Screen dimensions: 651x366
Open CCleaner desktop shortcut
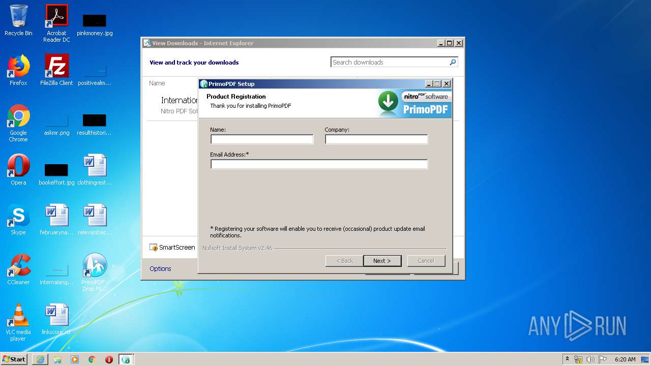point(18,269)
